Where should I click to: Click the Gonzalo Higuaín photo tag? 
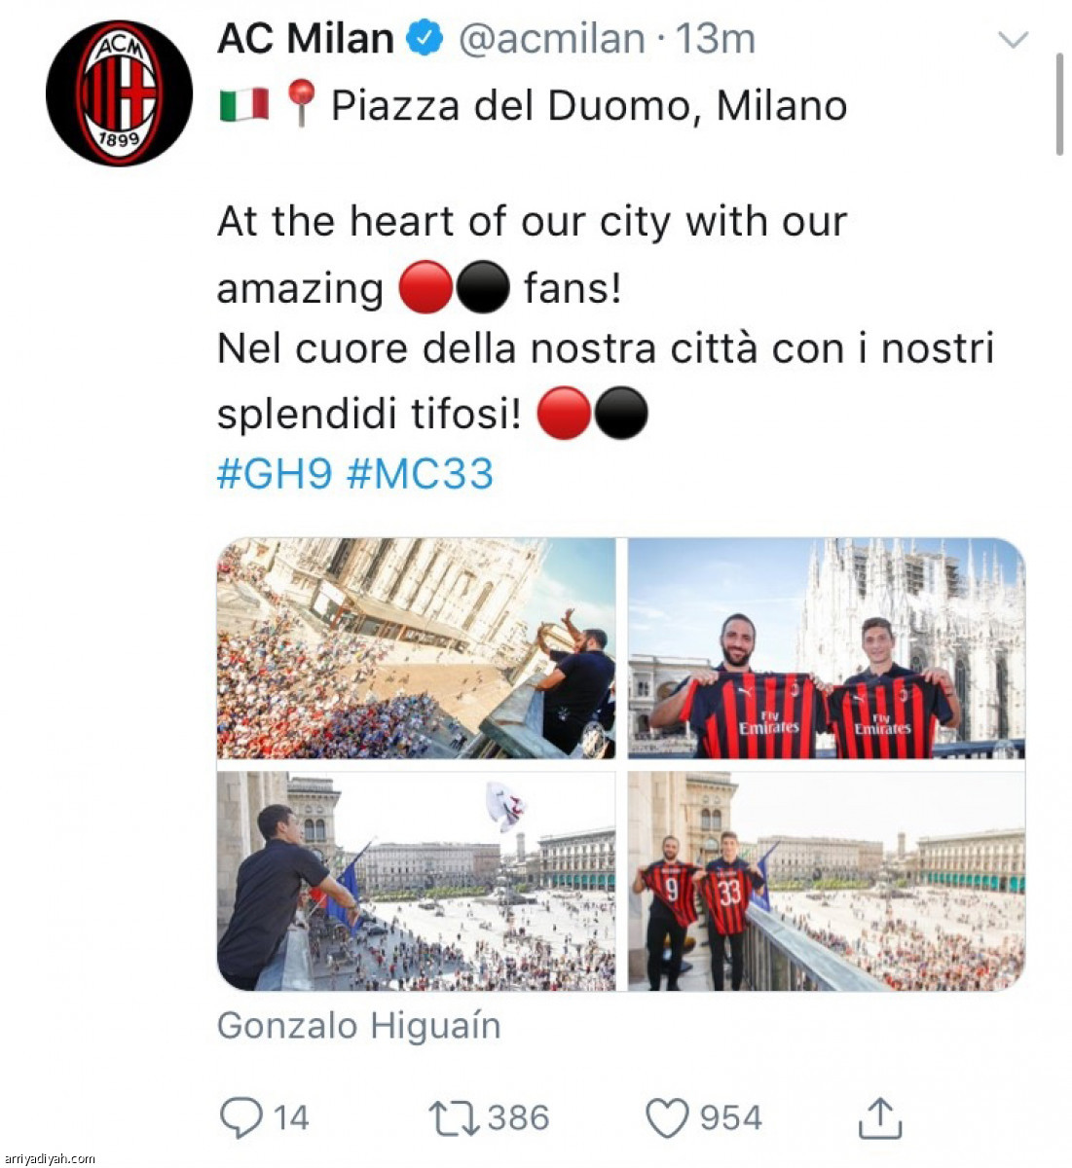coord(358,1026)
